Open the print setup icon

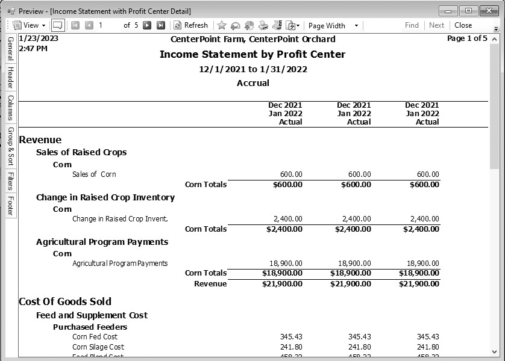pyautogui.click(x=277, y=25)
